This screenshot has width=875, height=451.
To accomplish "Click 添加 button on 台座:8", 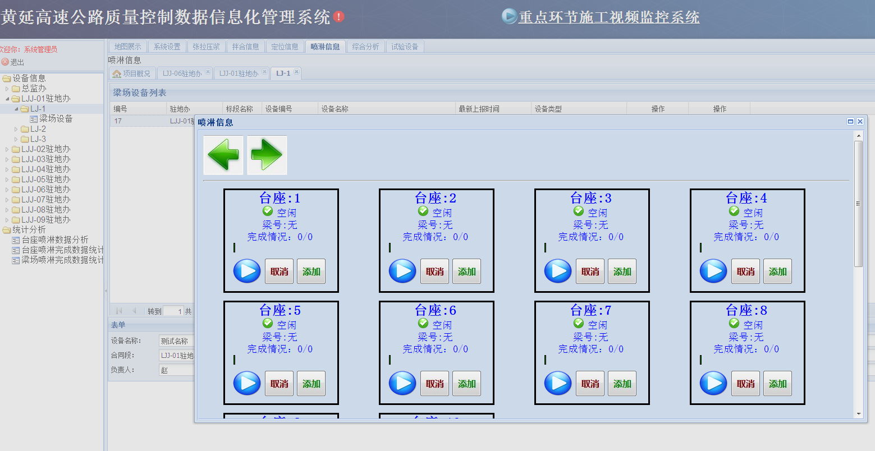I will click(778, 384).
